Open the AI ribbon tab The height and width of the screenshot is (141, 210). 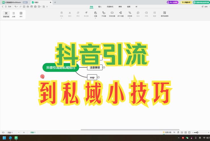[x=136, y=7]
